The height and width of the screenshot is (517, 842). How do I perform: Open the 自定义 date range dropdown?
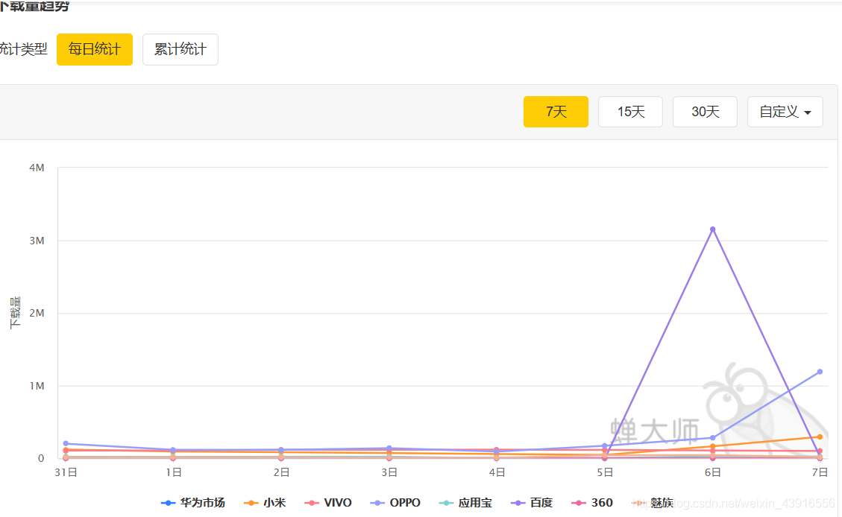point(785,112)
